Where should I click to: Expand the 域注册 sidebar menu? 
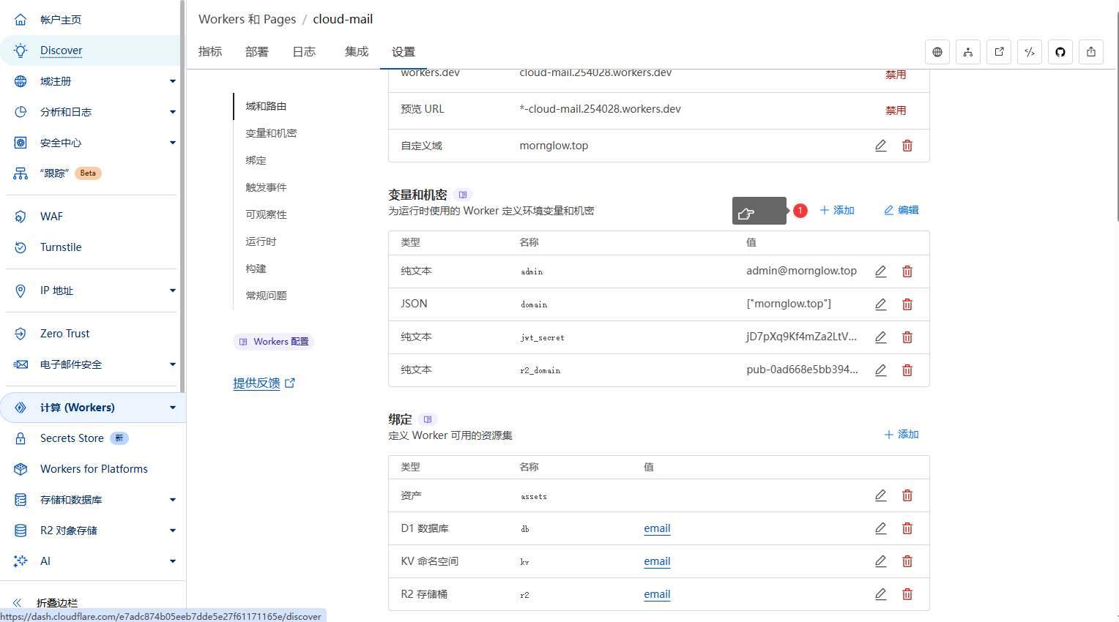[172, 81]
